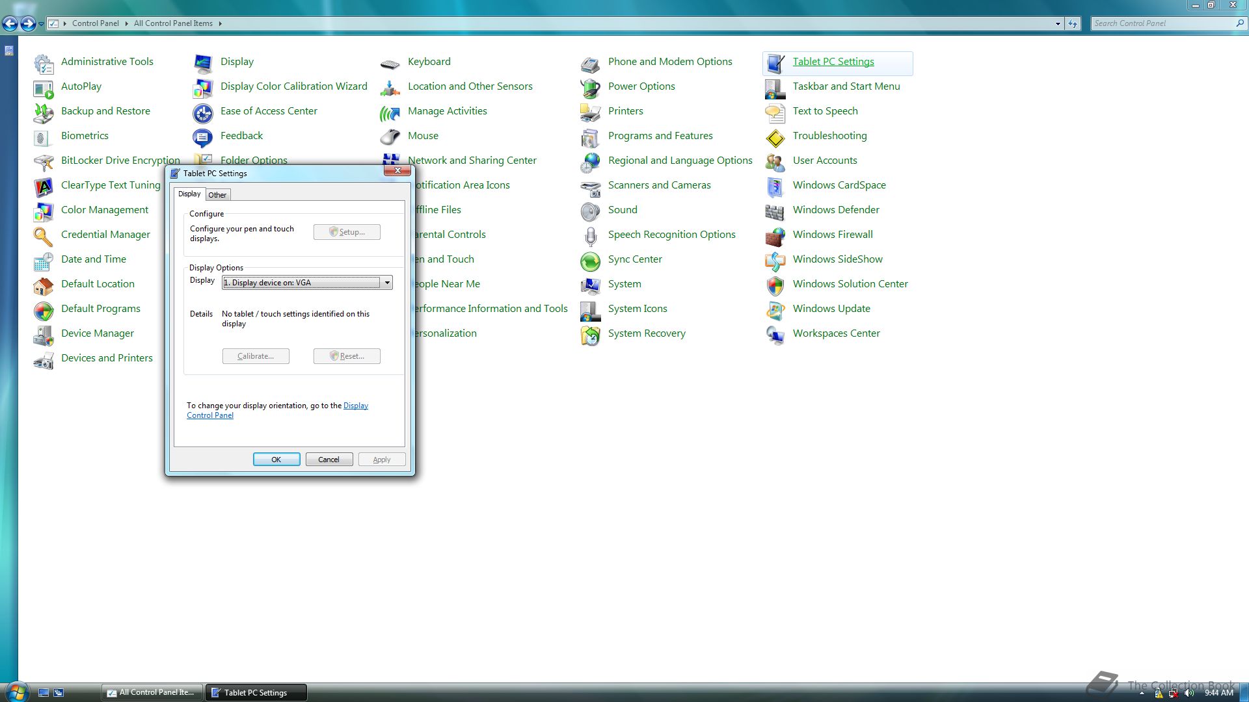The image size is (1249, 702).
Task: Open the Power Options icon
Action: [591, 88]
